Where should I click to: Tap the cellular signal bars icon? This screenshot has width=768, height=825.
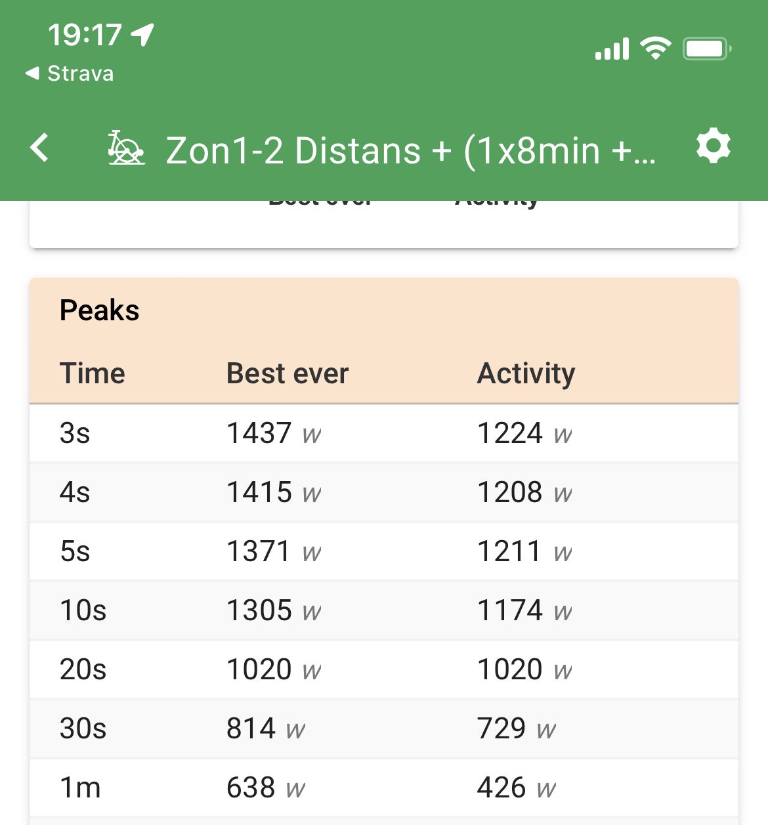[612, 49]
